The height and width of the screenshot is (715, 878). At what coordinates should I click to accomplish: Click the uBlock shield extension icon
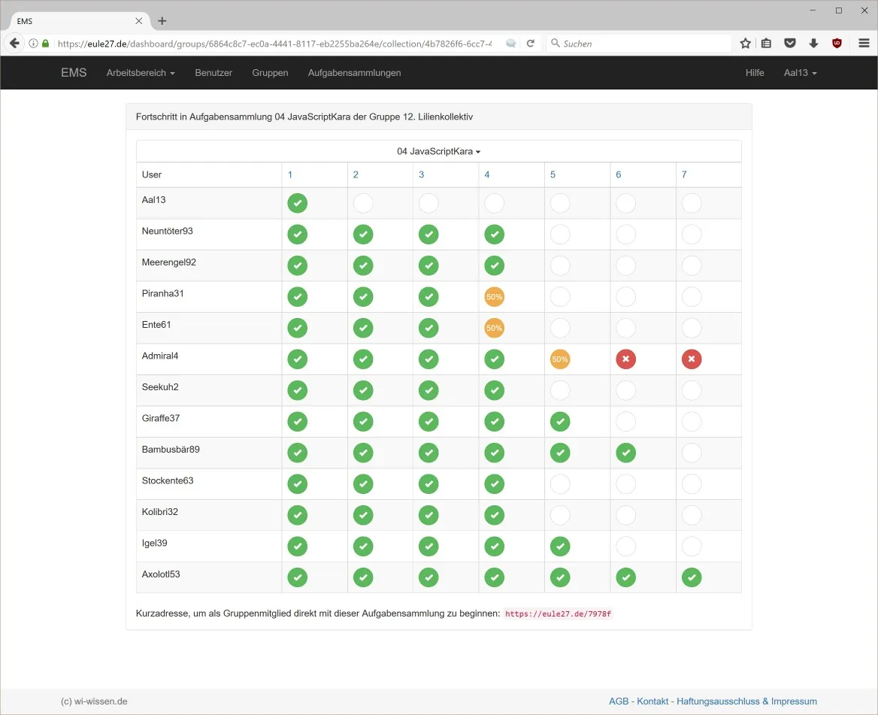(837, 43)
